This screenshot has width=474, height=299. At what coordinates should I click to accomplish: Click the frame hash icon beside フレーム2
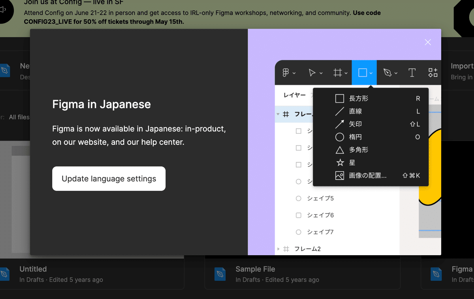click(286, 249)
